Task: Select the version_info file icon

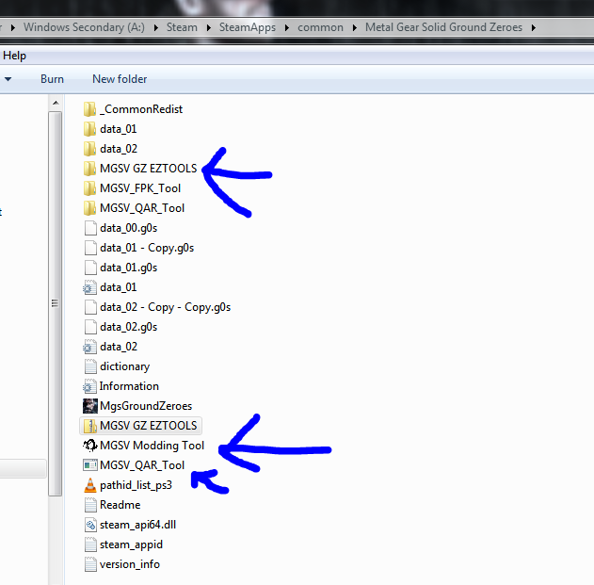Action: tap(90, 564)
